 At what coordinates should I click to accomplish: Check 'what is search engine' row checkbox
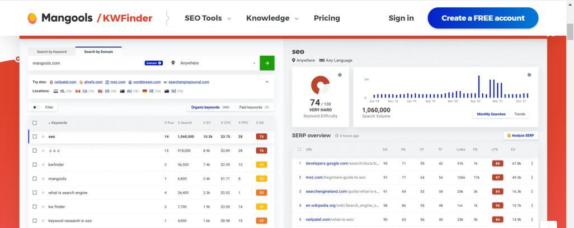click(35, 193)
